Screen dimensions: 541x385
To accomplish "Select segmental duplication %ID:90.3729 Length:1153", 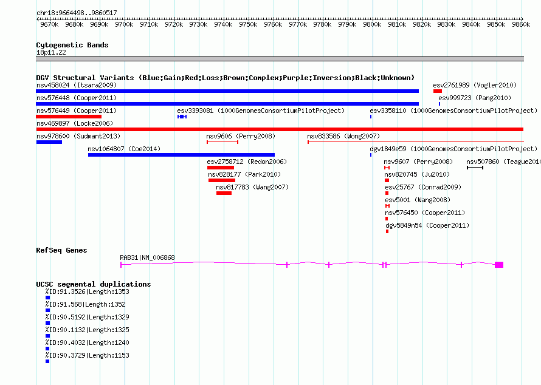I will click(47, 361).
